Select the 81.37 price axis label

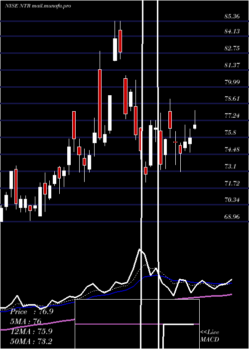pyautogui.click(x=232, y=65)
